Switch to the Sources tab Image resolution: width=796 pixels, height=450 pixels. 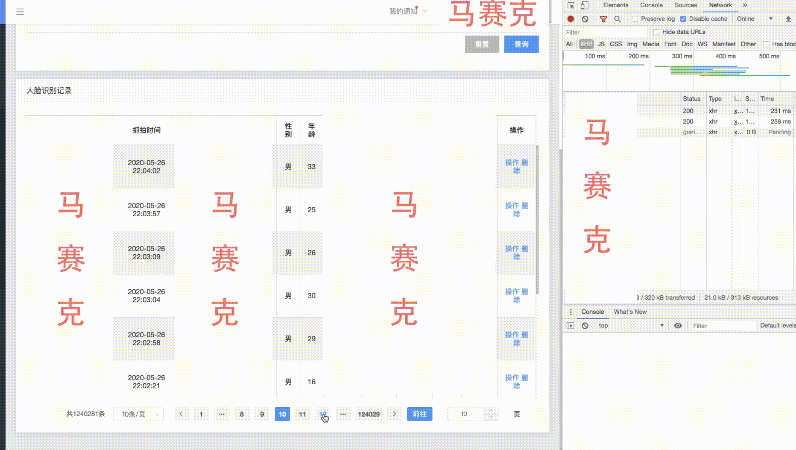tap(685, 5)
